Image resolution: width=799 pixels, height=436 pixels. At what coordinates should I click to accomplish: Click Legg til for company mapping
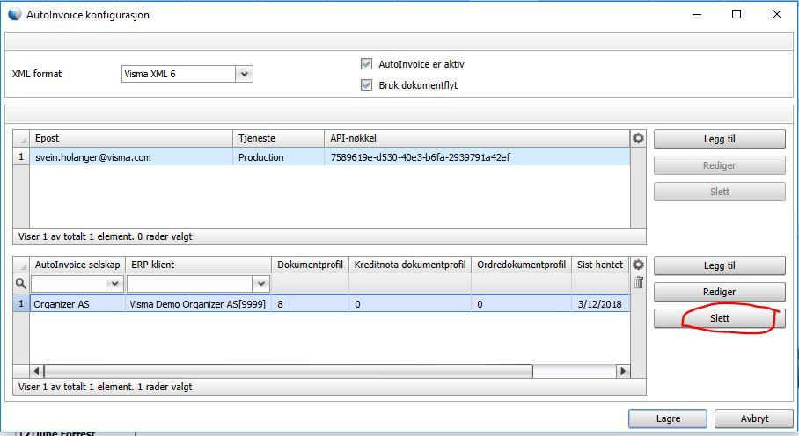coord(720,265)
